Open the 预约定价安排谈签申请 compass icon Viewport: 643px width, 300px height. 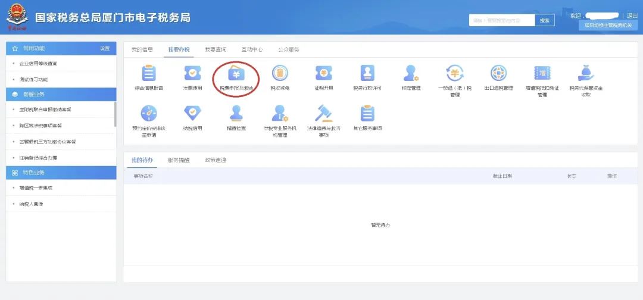click(148, 114)
